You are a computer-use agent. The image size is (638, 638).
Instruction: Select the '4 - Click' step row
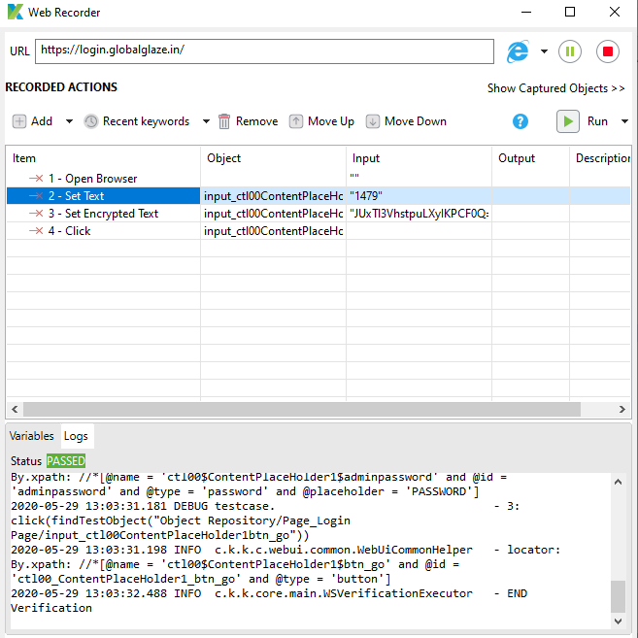point(319,231)
